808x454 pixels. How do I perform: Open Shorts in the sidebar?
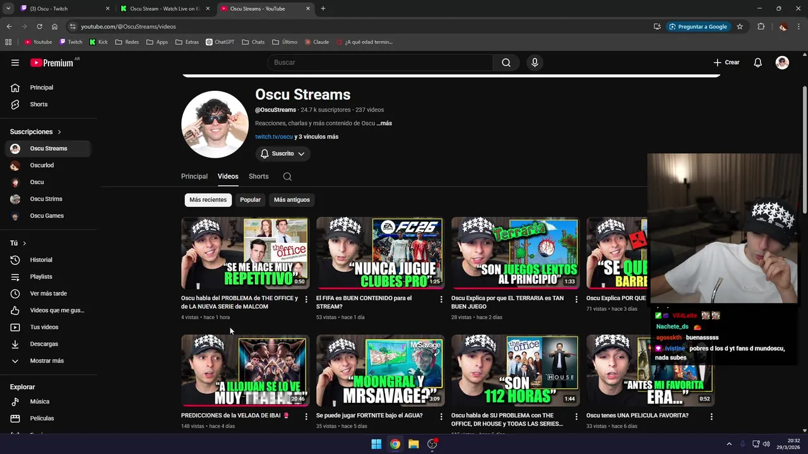(x=48, y=104)
